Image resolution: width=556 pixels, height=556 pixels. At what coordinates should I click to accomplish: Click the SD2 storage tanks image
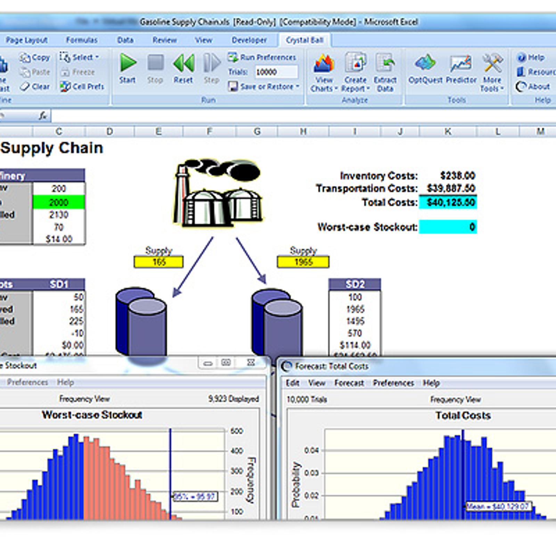pos(277,321)
